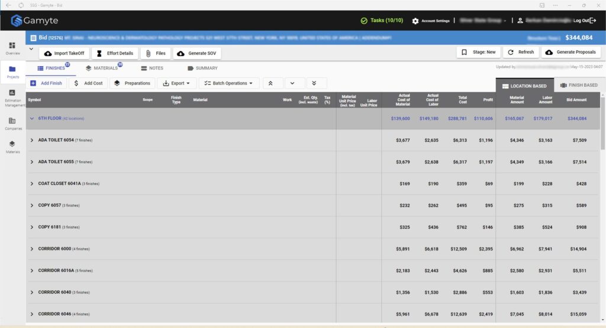Click the double-chevron expand all button
This screenshot has width=606, height=328.
tap(315, 83)
